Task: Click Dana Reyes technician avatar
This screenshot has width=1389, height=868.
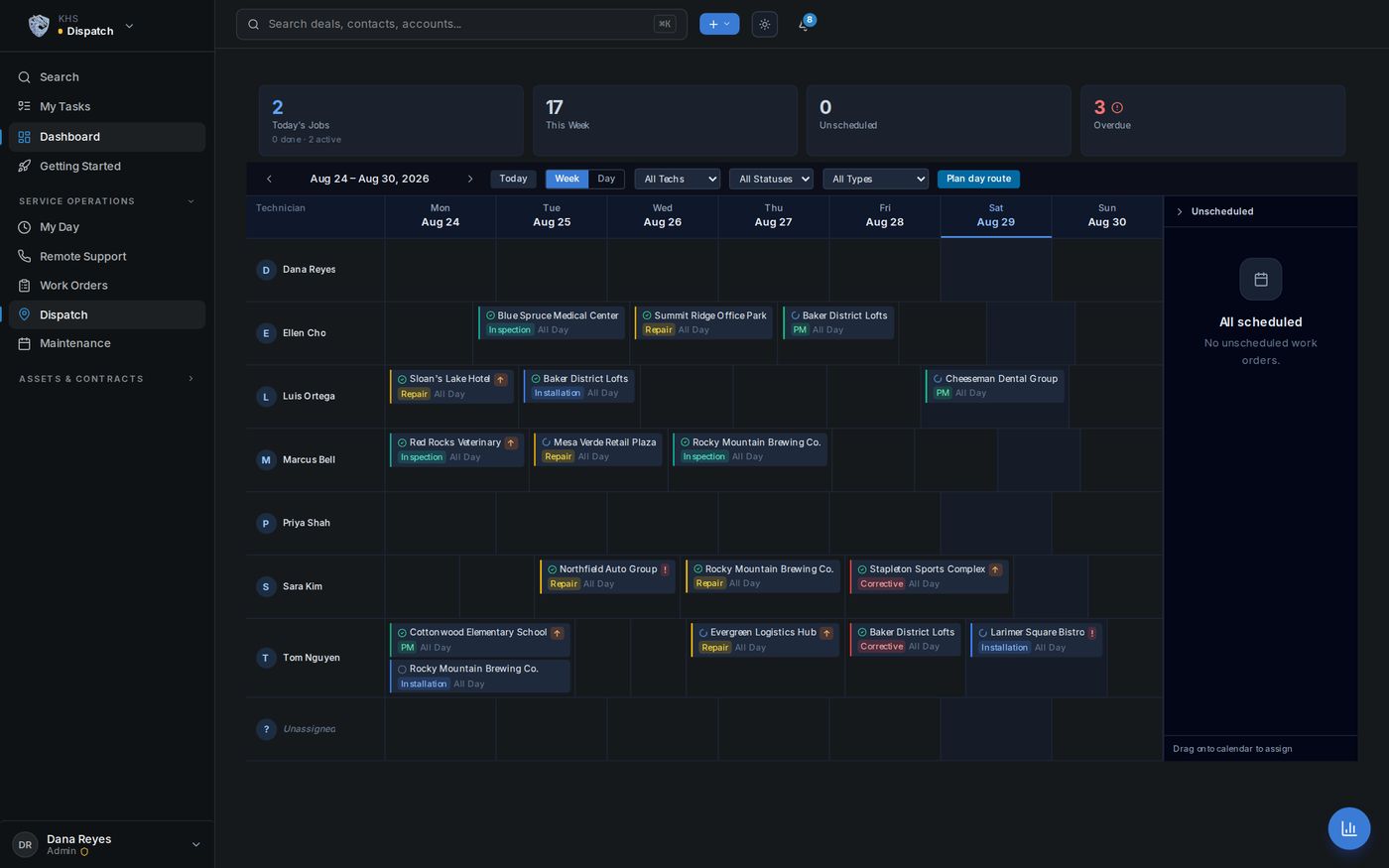Action: click(x=266, y=270)
